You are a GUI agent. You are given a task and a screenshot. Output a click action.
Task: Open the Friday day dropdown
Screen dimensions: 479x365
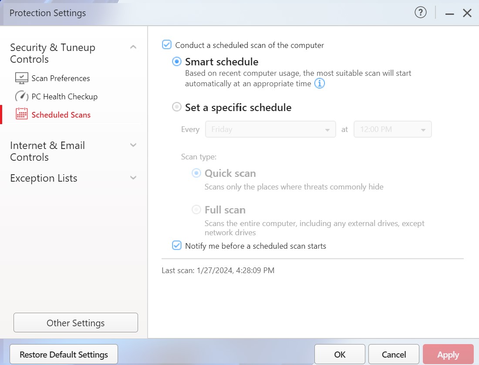(270, 129)
